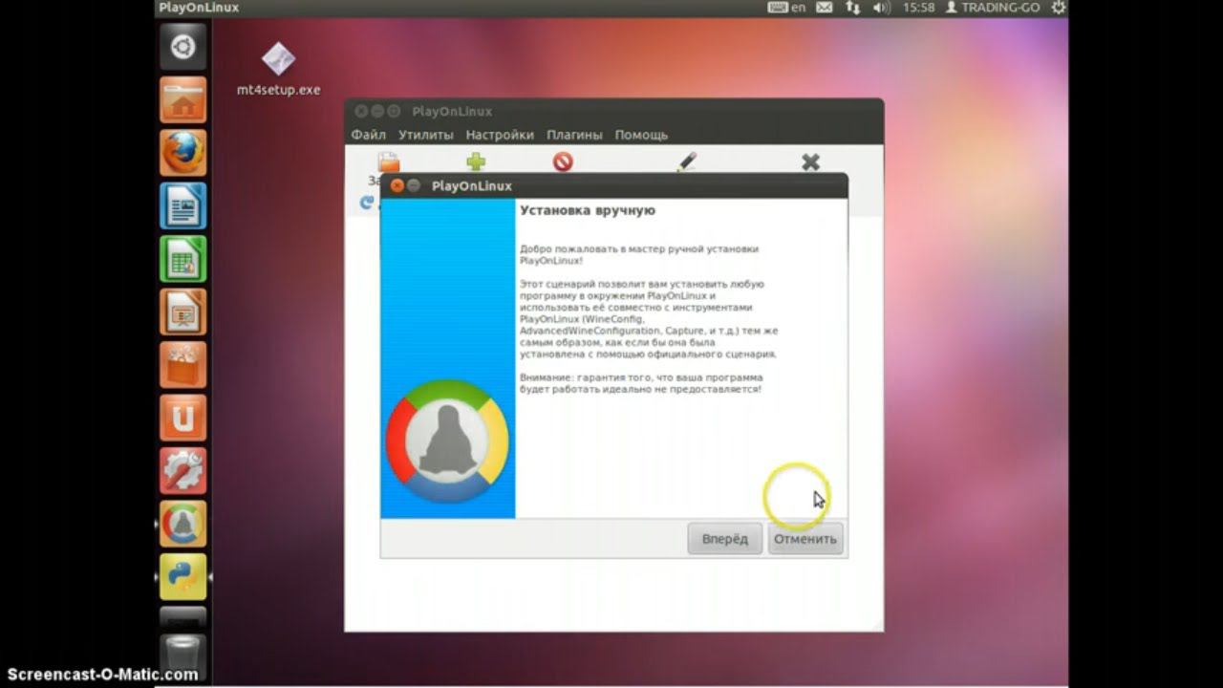This screenshot has width=1223, height=688.
Task: Click the Установка вручную heading
Action: click(588, 210)
